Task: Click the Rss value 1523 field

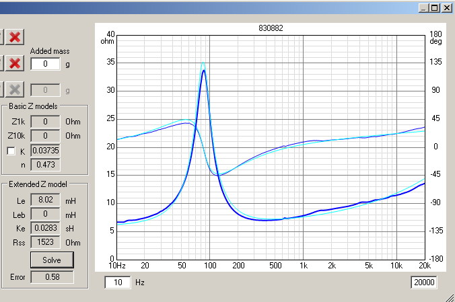Action: pos(45,242)
